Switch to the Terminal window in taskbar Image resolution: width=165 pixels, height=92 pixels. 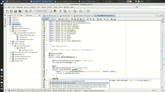tap(108, 1)
